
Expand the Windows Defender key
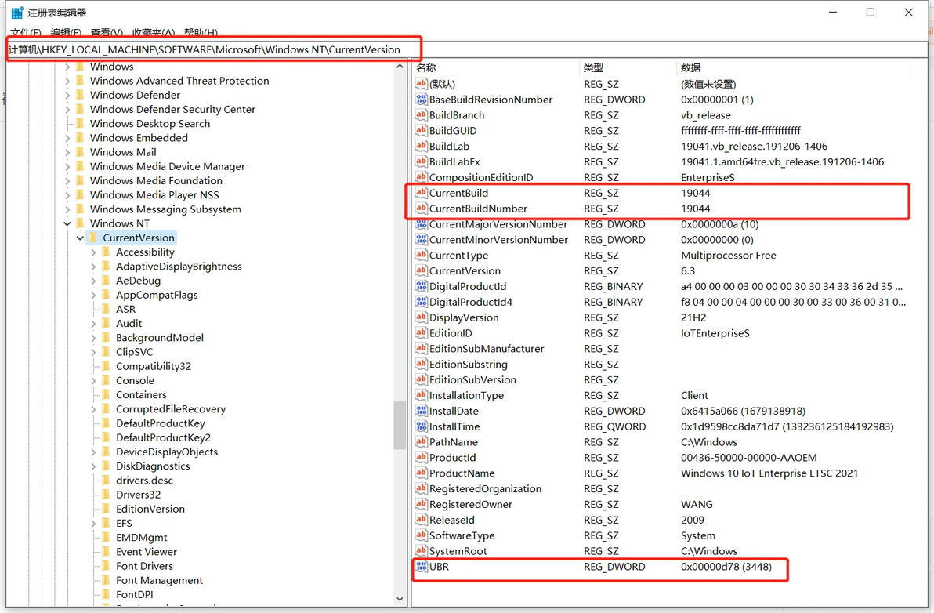(x=67, y=95)
